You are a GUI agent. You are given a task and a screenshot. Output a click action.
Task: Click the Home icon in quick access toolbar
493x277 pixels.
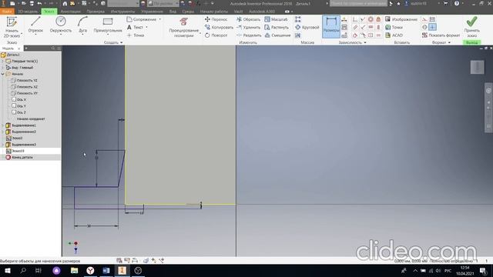65,3
